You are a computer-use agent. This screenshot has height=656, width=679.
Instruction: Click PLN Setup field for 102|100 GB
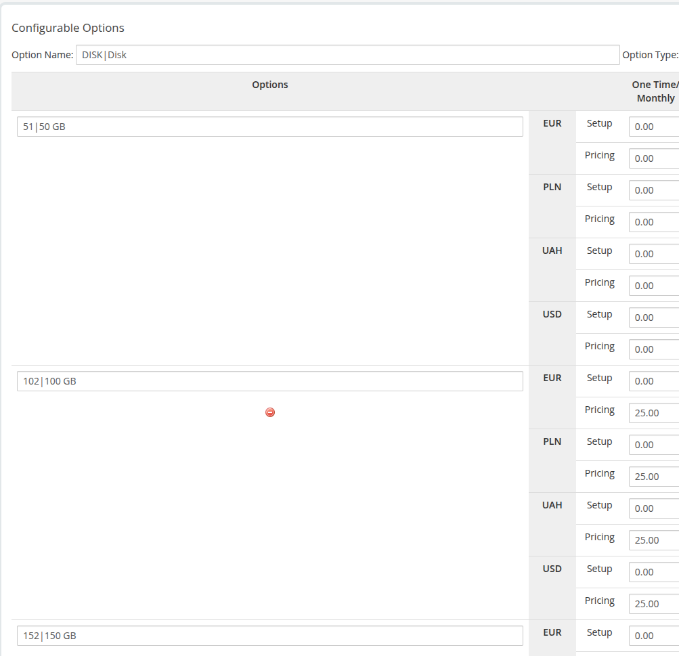pyautogui.click(x=654, y=445)
